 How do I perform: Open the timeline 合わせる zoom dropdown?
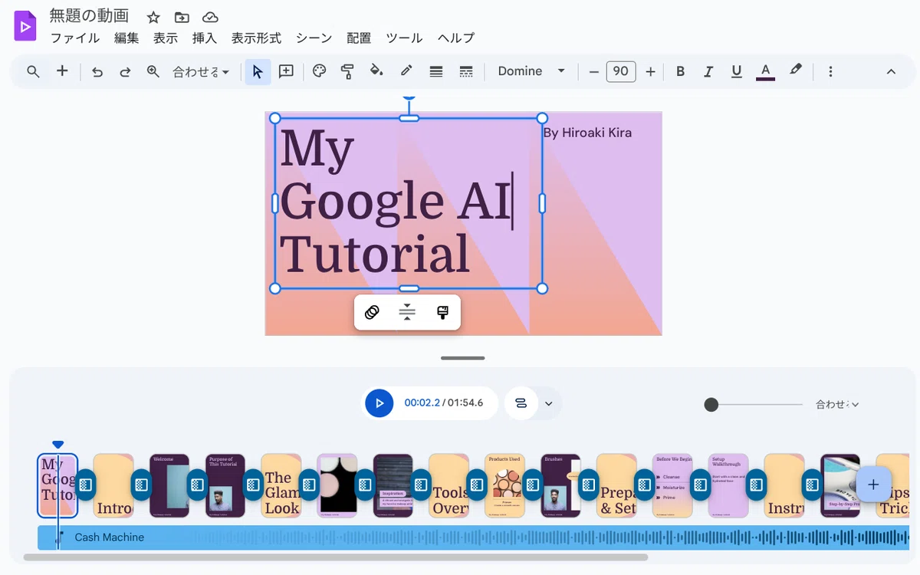click(837, 404)
